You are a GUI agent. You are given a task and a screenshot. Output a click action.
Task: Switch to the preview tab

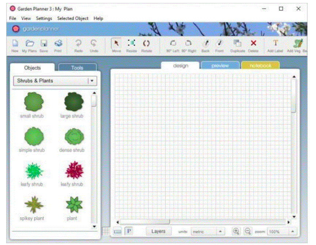(x=220, y=66)
